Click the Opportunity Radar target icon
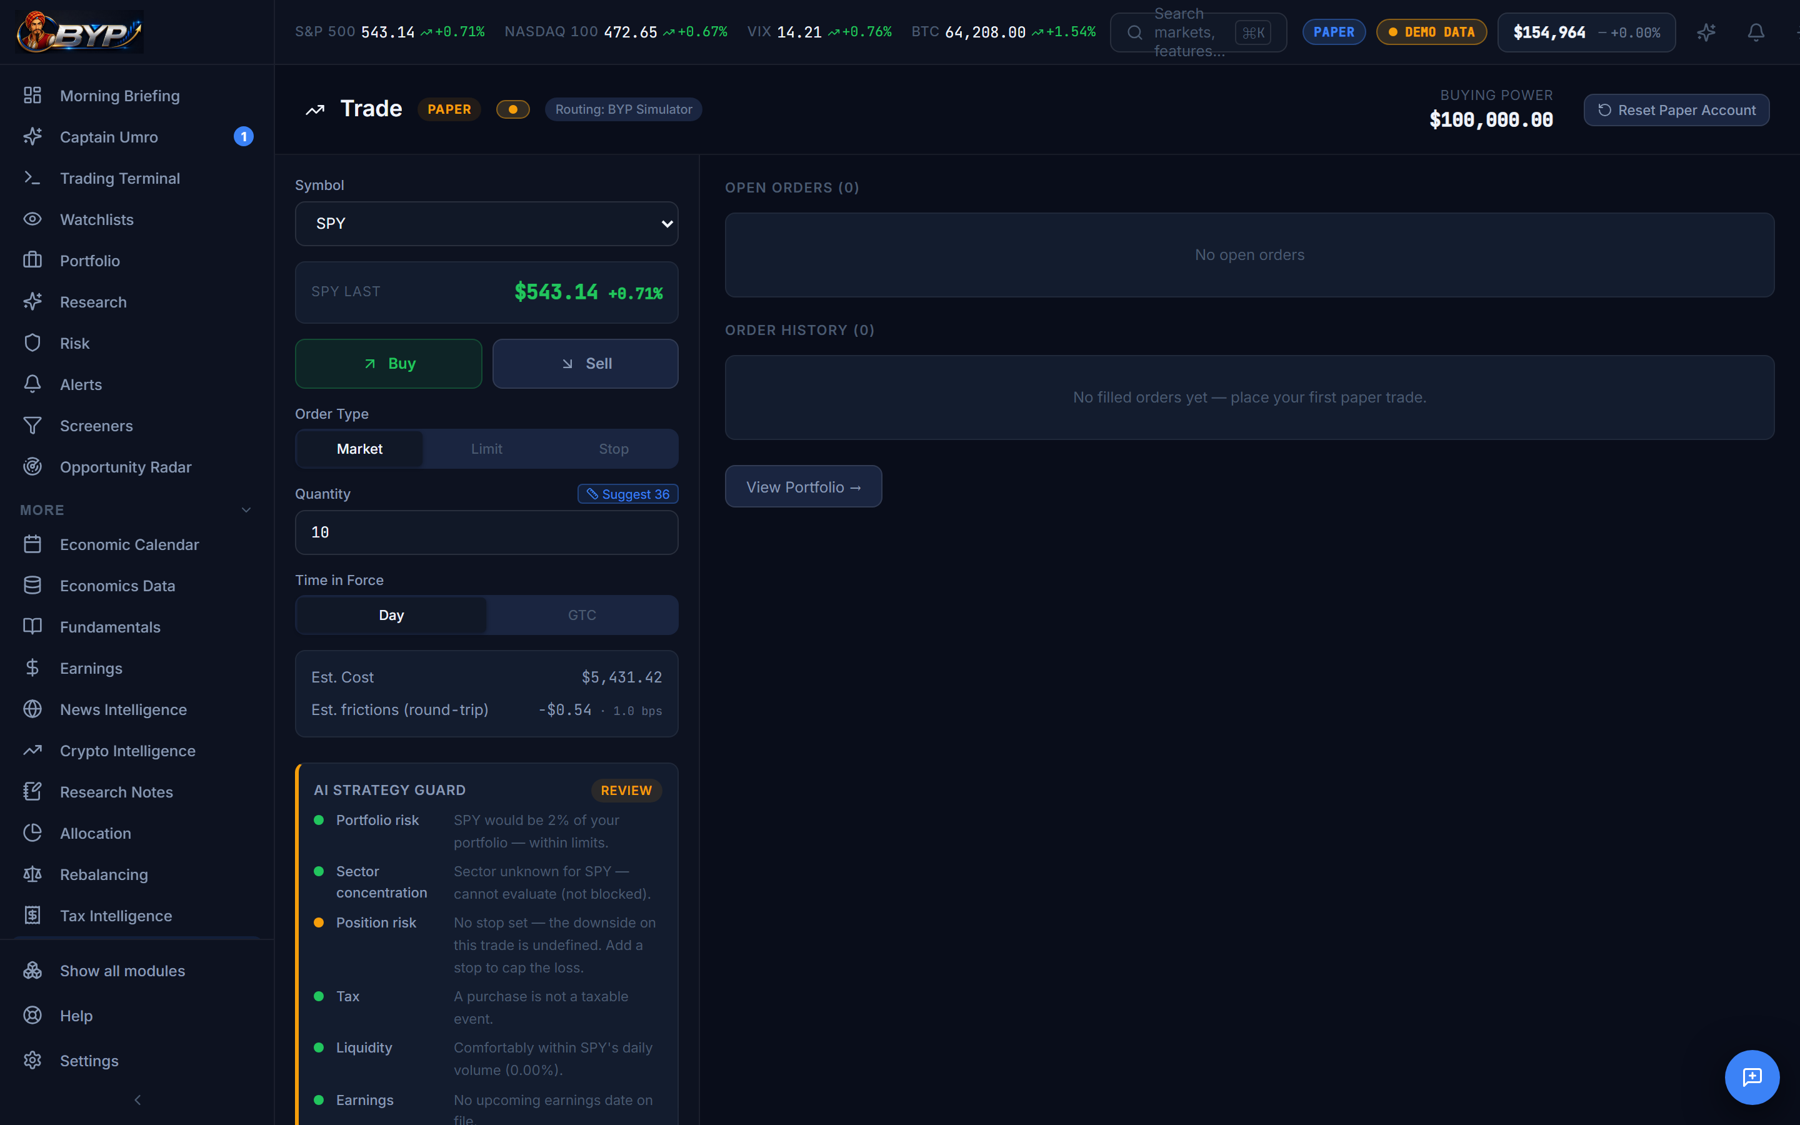This screenshot has width=1800, height=1125. tap(32, 466)
